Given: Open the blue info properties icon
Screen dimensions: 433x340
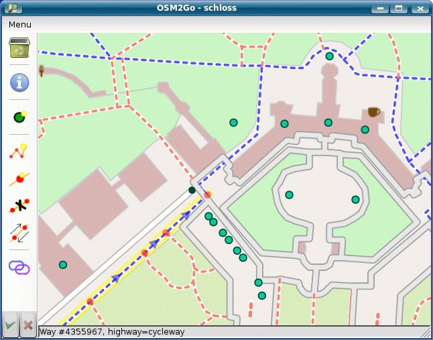Looking at the screenshot, I should (x=19, y=82).
